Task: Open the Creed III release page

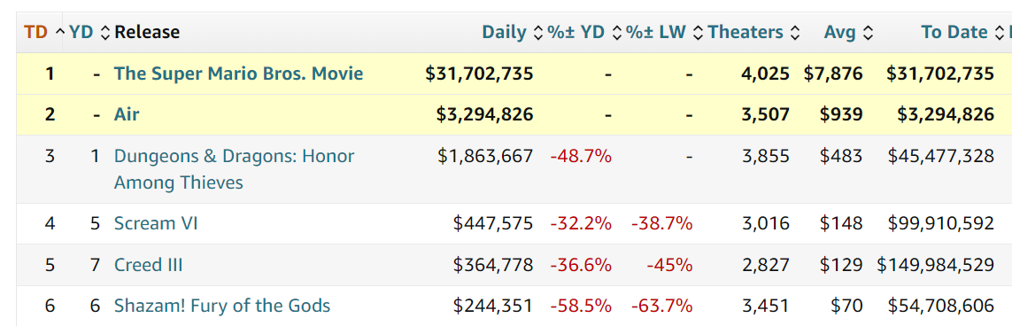Action: pos(149,265)
